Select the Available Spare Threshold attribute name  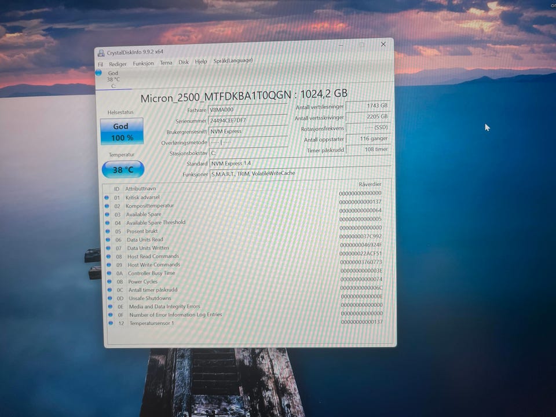pyautogui.click(x=156, y=222)
